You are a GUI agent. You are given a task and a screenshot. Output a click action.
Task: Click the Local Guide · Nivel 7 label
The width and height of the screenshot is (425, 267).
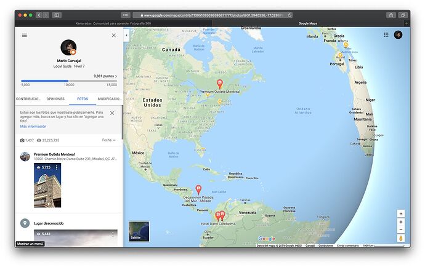pos(69,66)
